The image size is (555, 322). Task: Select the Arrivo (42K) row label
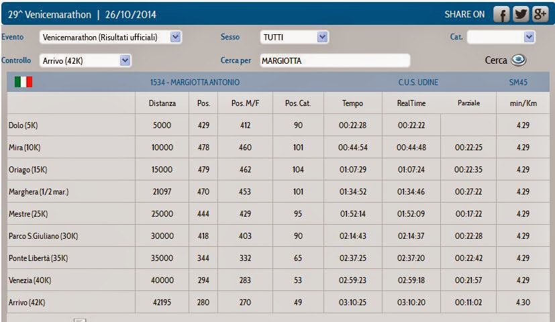[x=27, y=303]
